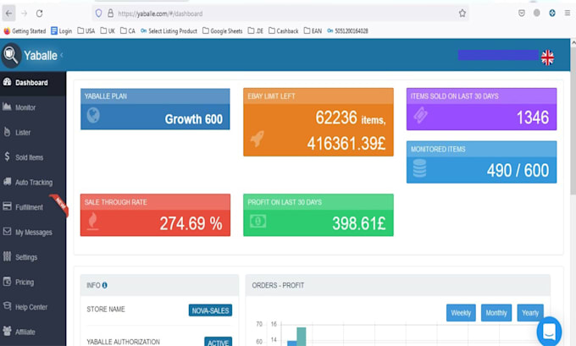Viewport: 576px width, 346px height.
Task: Click the UK flag language icon
Action: (x=547, y=58)
